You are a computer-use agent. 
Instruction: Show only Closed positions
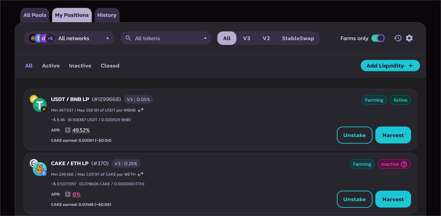coord(110,66)
